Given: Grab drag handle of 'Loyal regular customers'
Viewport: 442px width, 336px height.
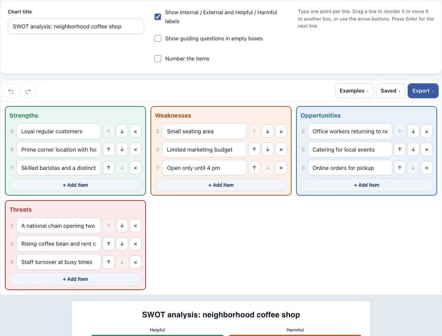Looking at the screenshot, I should pos(12,131).
